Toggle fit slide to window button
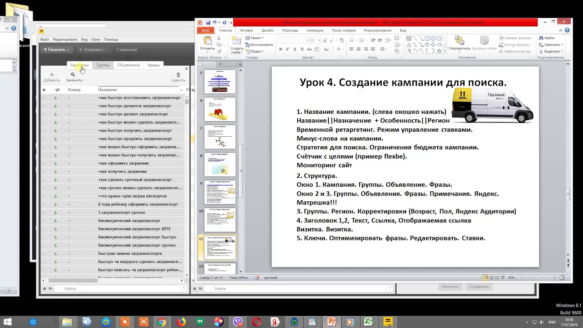This screenshot has width=583, height=328. click(562, 277)
